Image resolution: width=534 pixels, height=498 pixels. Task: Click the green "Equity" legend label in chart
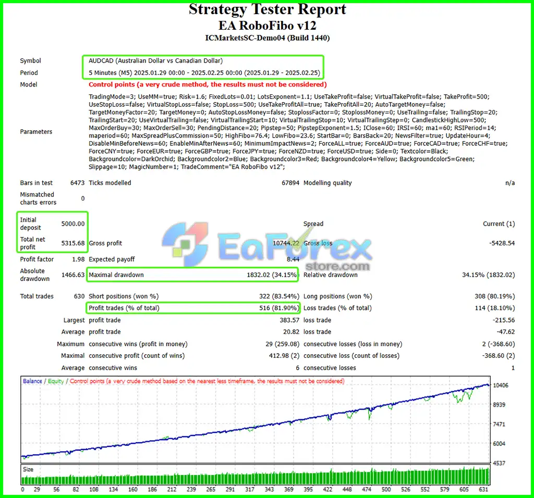(56, 381)
